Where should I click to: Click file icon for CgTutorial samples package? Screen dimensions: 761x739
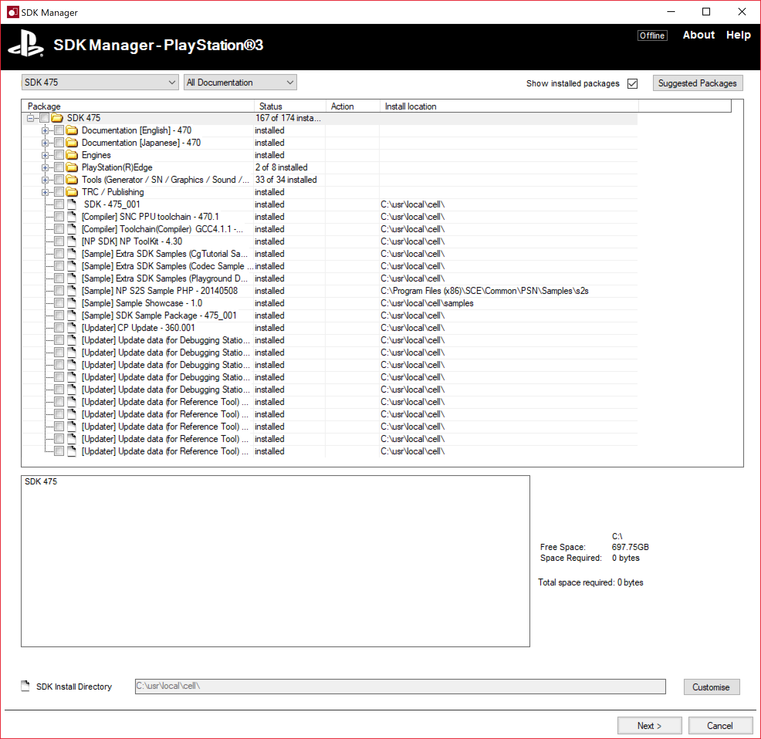pyautogui.click(x=71, y=253)
